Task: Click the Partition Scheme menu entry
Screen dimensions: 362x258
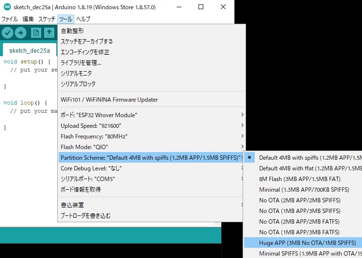Action: pos(151,158)
